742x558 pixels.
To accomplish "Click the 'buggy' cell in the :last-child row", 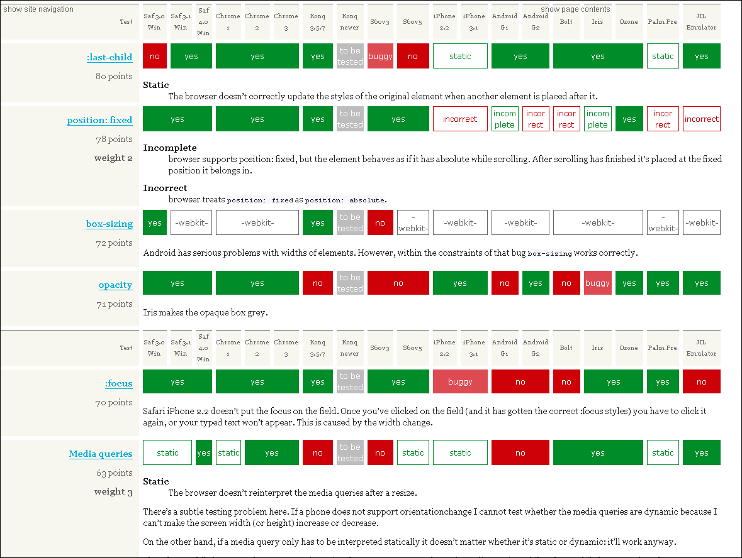I will pos(380,56).
